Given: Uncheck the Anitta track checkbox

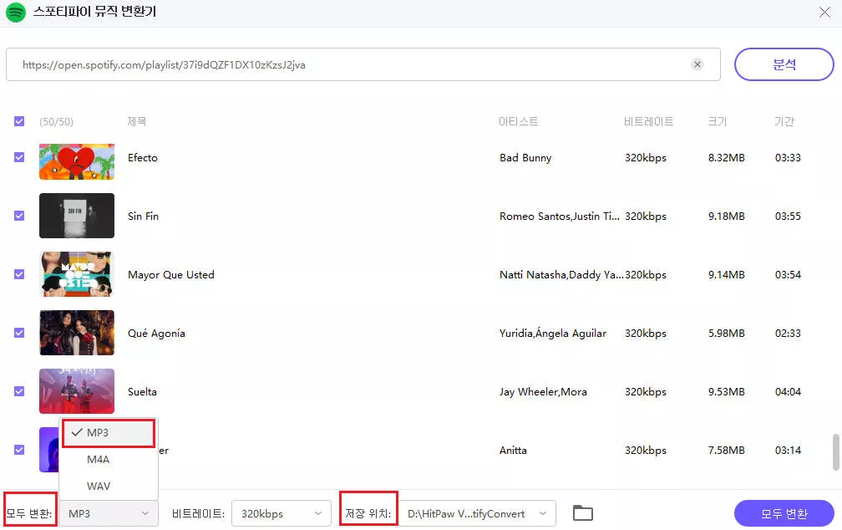Looking at the screenshot, I should point(19,450).
